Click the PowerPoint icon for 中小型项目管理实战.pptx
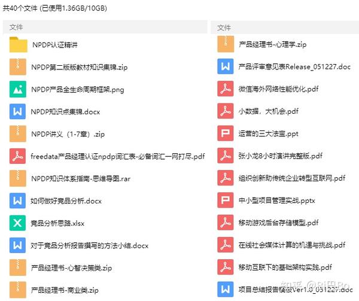Image resolution: width=359 pixels, height=301 pixels. pos(226,200)
